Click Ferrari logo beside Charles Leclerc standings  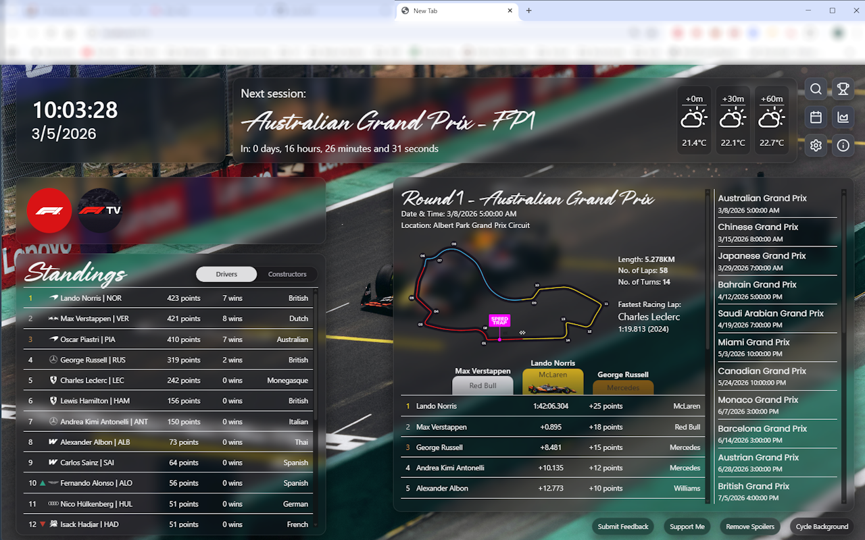[x=53, y=380]
